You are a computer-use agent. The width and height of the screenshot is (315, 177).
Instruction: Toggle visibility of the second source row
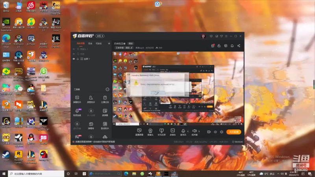(x=74, y=54)
